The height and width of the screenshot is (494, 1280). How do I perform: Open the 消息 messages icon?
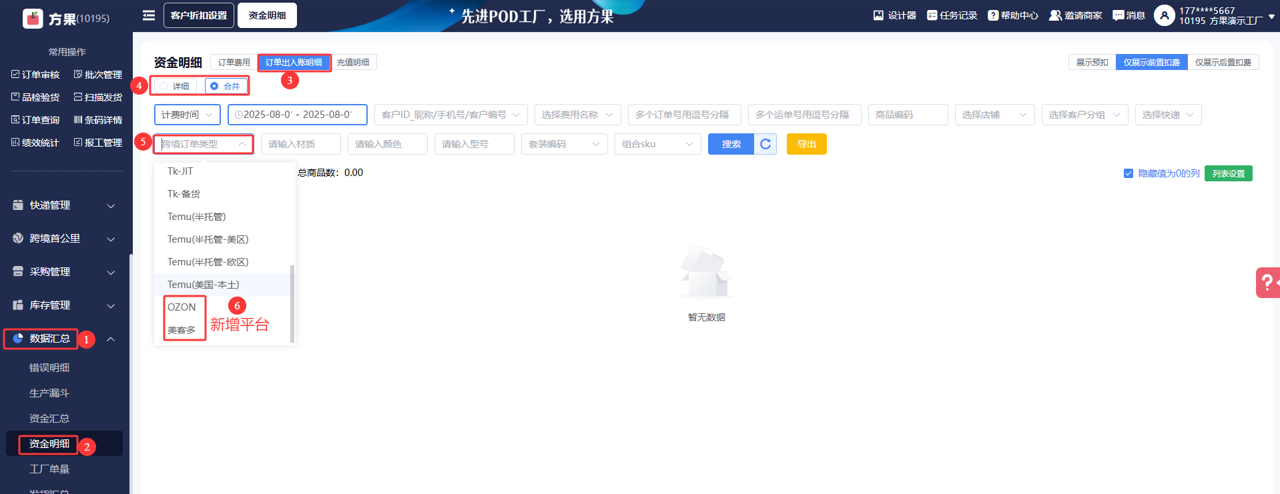(x=1118, y=15)
